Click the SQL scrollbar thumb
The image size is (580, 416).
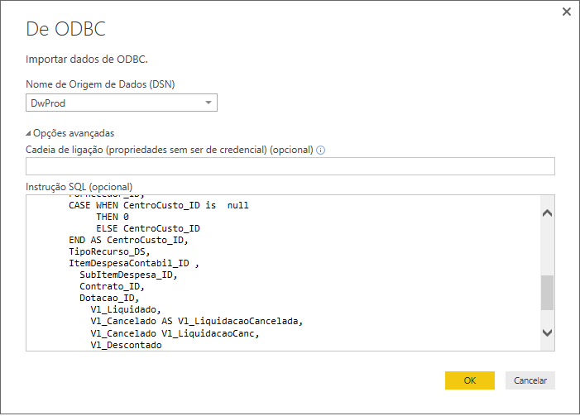tap(547, 293)
